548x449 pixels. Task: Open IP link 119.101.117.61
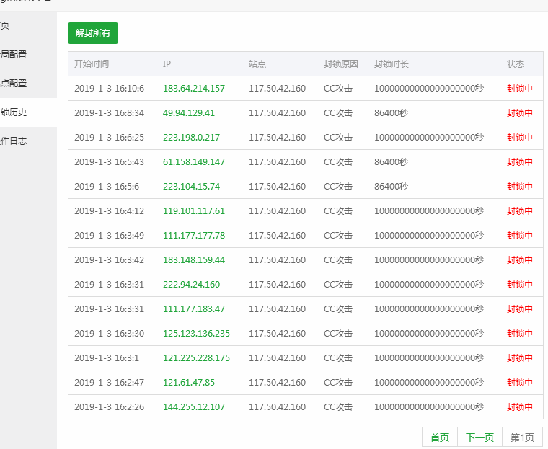point(194,210)
